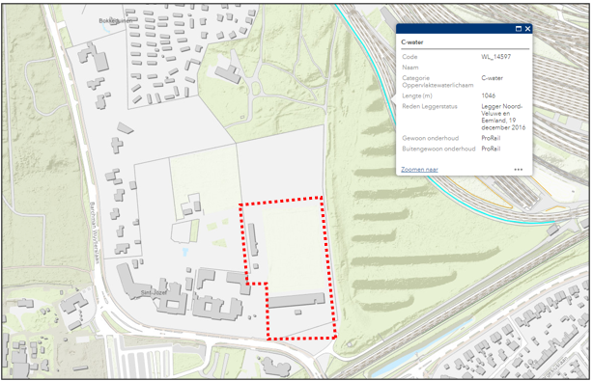Click the small blue pond west of the red area
Screen dimensions: 593x381
(x=184, y=252)
